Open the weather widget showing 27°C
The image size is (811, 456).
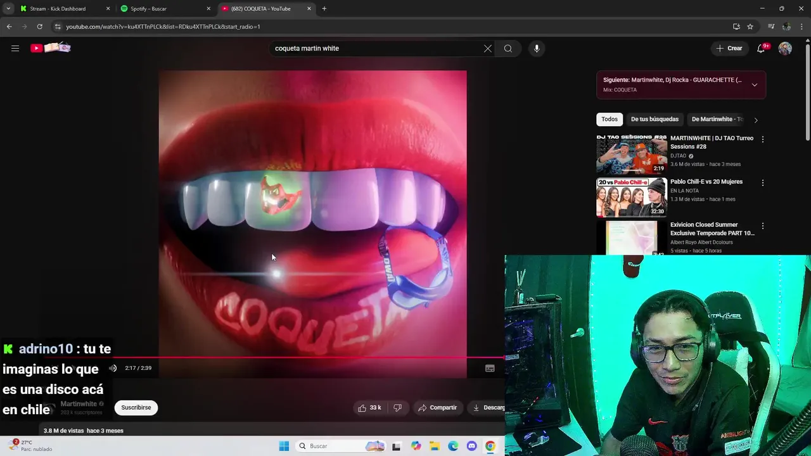click(30, 446)
